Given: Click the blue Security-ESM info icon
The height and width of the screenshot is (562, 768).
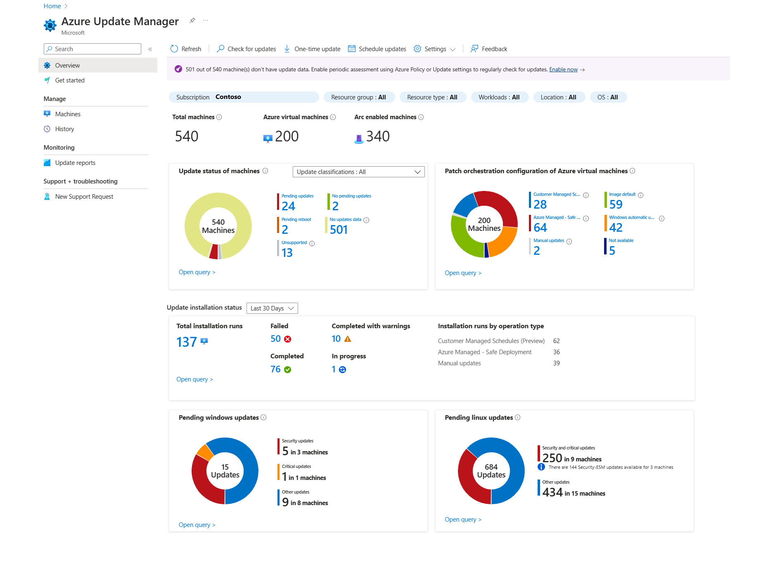Looking at the screenshot, I should (x=541, y=467).
